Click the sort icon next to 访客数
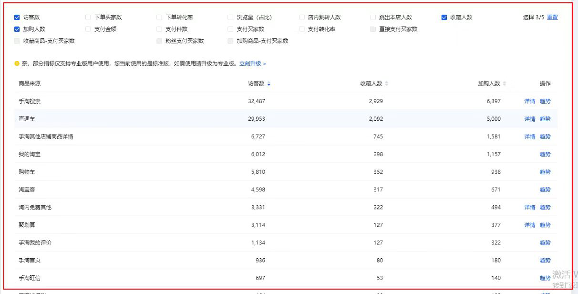578x294 pixels. 269,84
